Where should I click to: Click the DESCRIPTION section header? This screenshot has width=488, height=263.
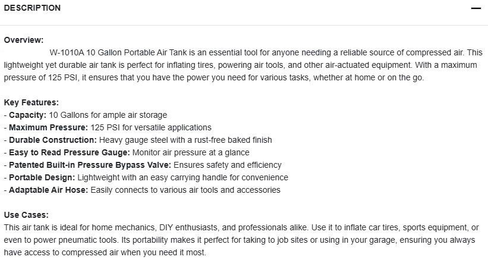pos(32,8)
